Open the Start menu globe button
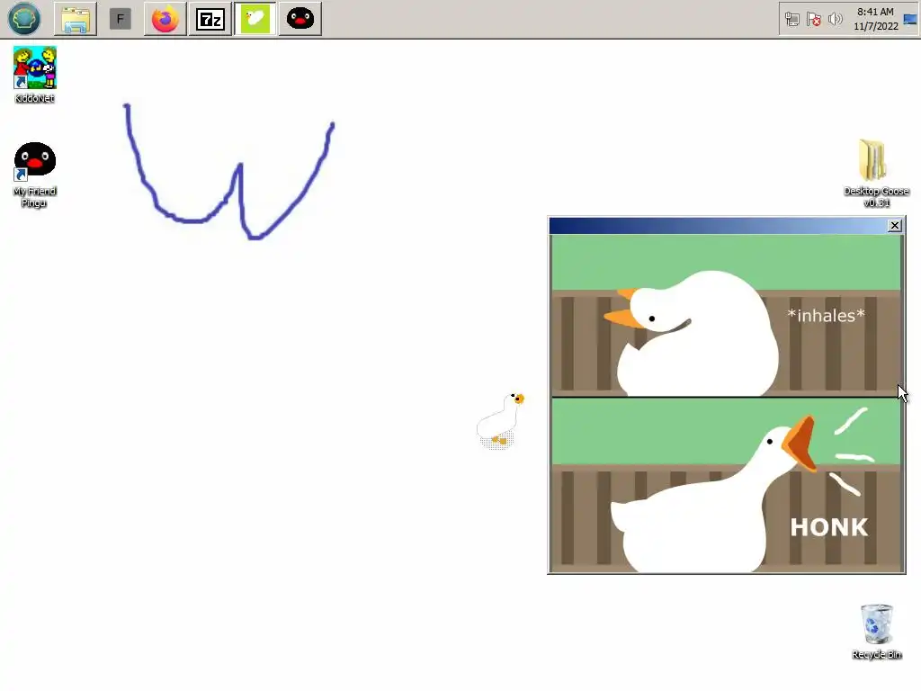This screenshot has height=691, width=921. [x=24, y=19]
